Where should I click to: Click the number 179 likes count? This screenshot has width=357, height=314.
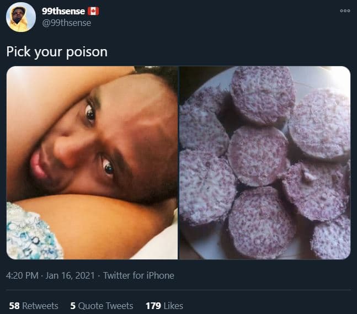153,305
